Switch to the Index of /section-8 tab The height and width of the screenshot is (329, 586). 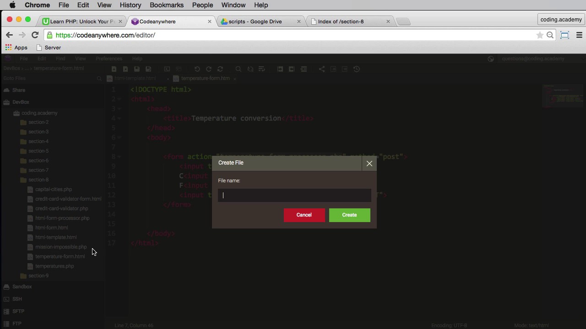point(347,21)
